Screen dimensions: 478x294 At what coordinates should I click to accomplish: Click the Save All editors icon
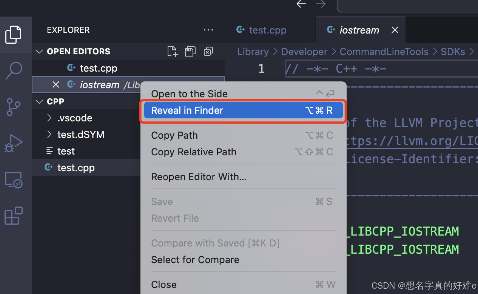click(x=190, y=51)
